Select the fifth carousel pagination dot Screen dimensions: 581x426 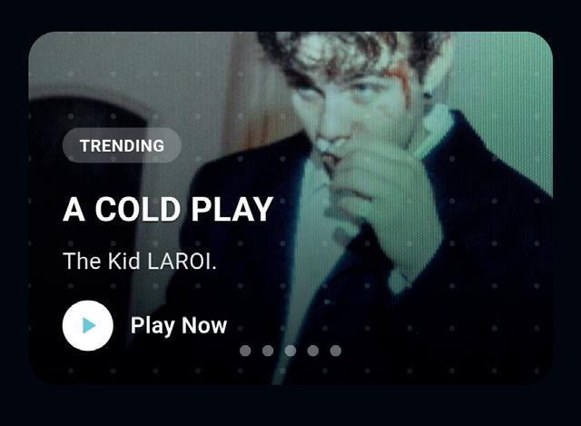click(x=336, y=351)
